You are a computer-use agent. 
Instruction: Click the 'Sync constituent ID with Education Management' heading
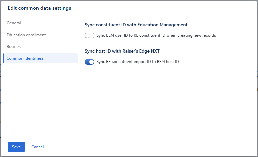click(136, 25)
